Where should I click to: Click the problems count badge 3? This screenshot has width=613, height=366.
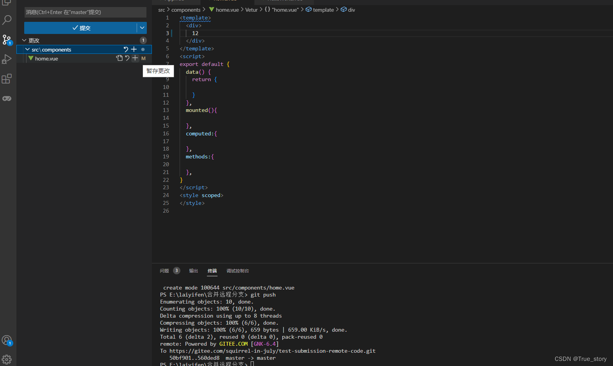click(176, 270)
